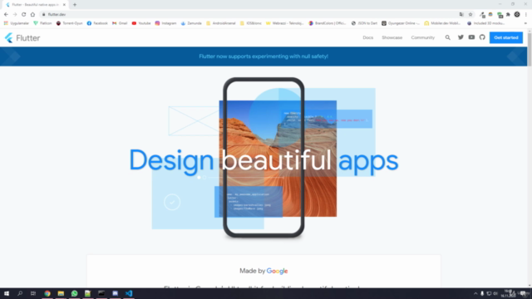Open the Gmail bookmark

tap(120, 23)
